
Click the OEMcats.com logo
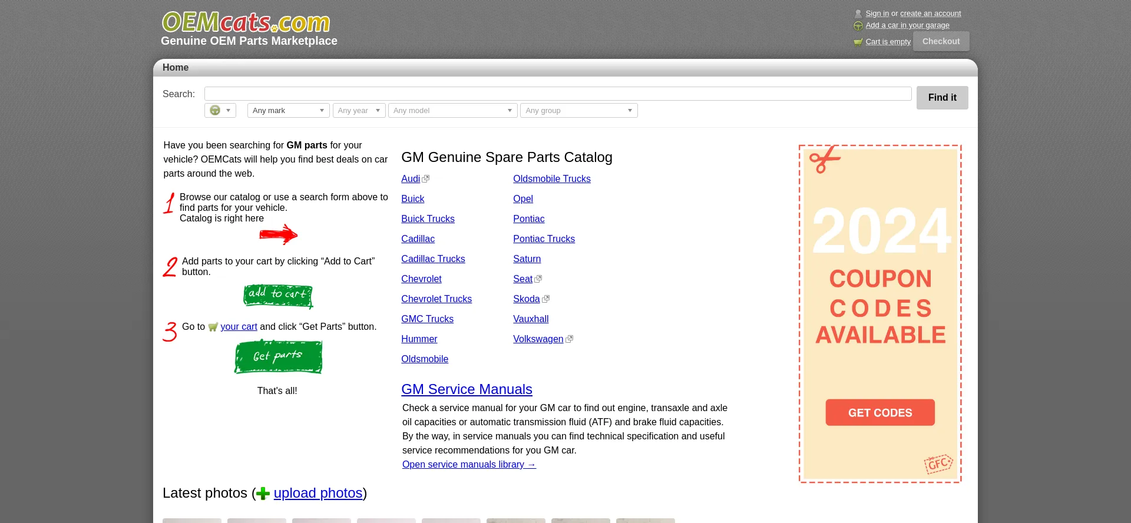tap(246, 22)
